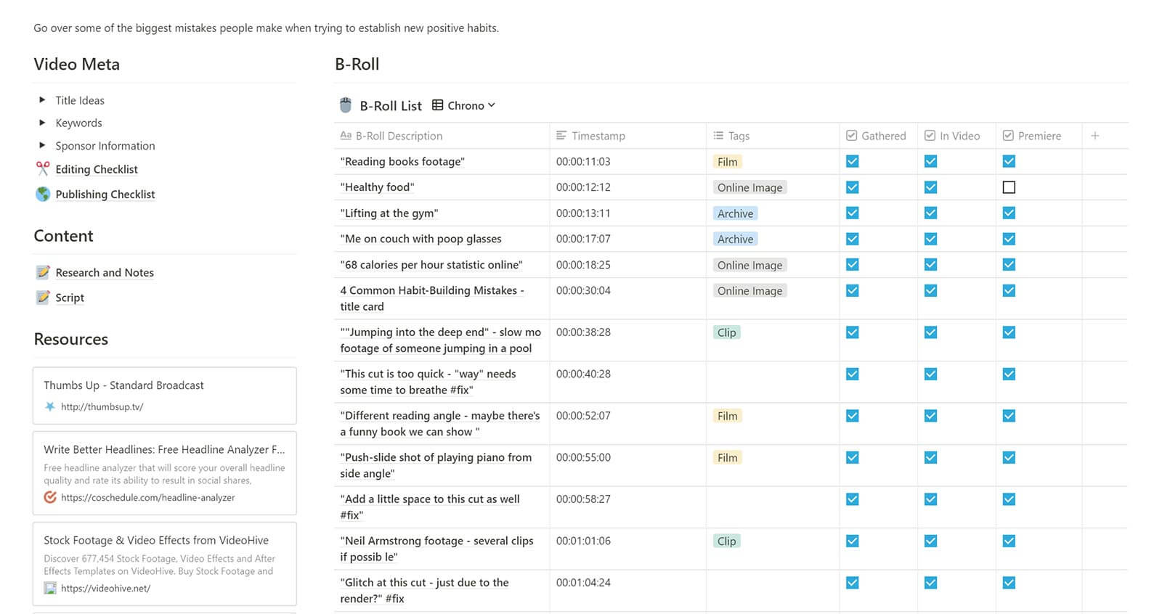Image resolution: width=1162 pixels, height=614 pixels.
Task: Open the Publishing Checklist page link
Action: (x=105, y=194)
